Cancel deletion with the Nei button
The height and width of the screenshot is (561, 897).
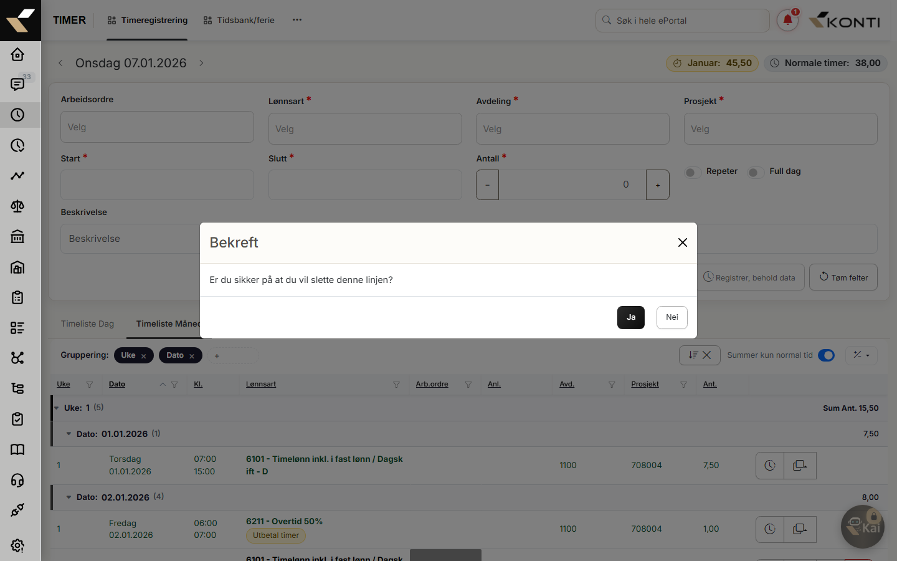(672, 317)
